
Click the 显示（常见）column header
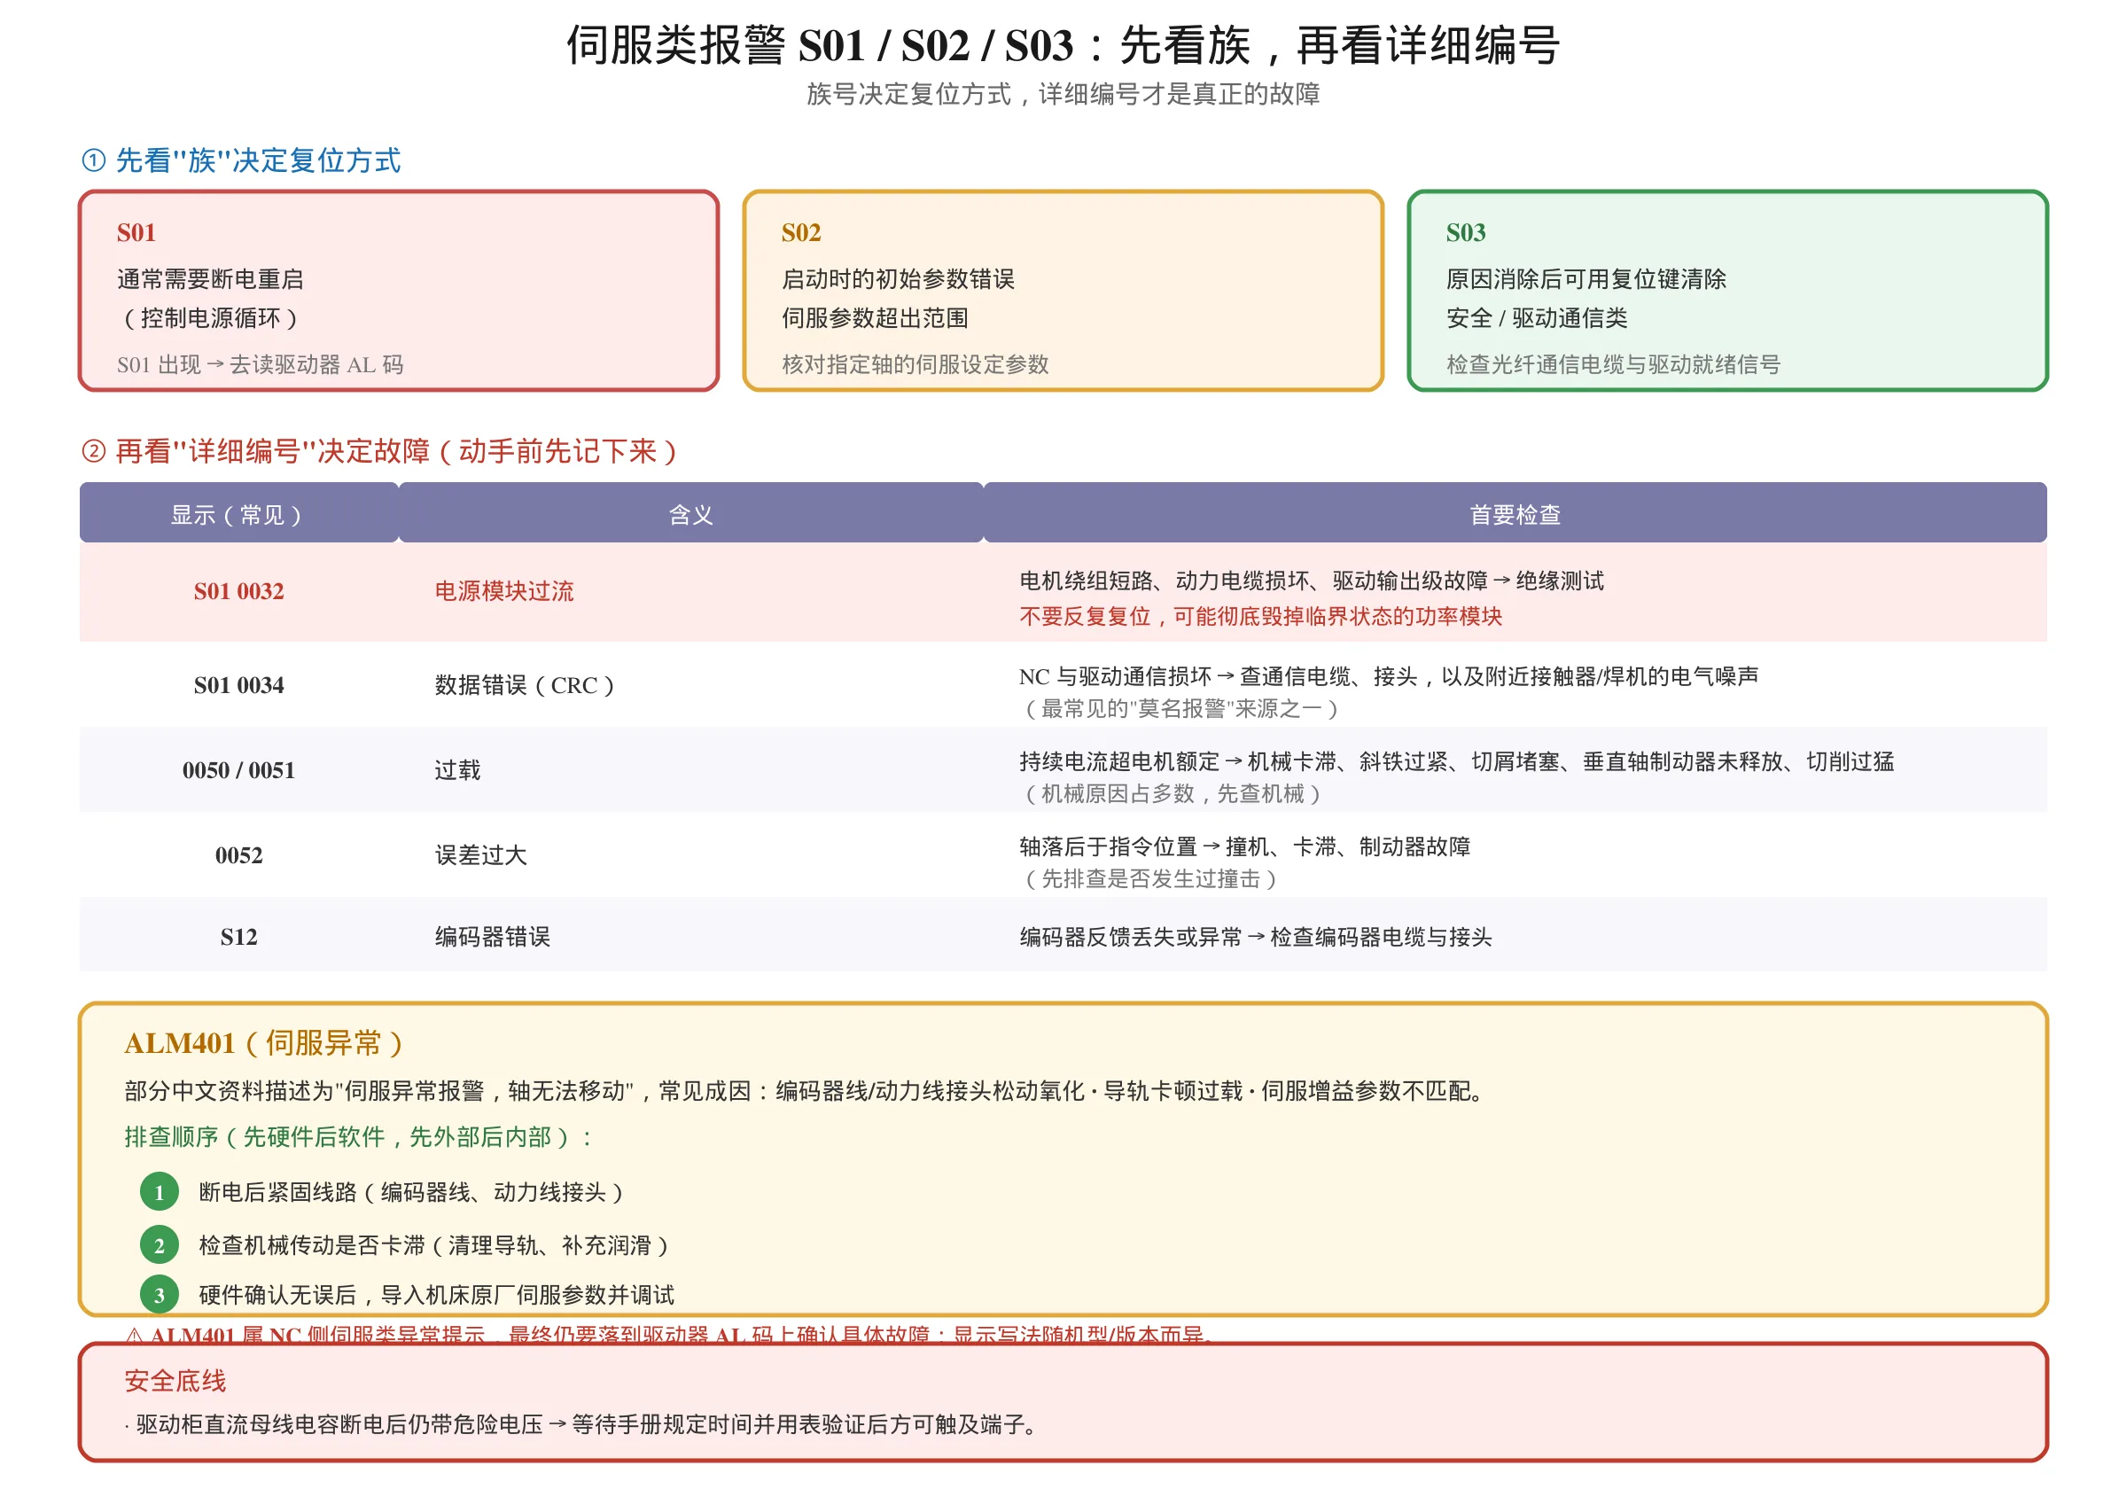point(238,514)
